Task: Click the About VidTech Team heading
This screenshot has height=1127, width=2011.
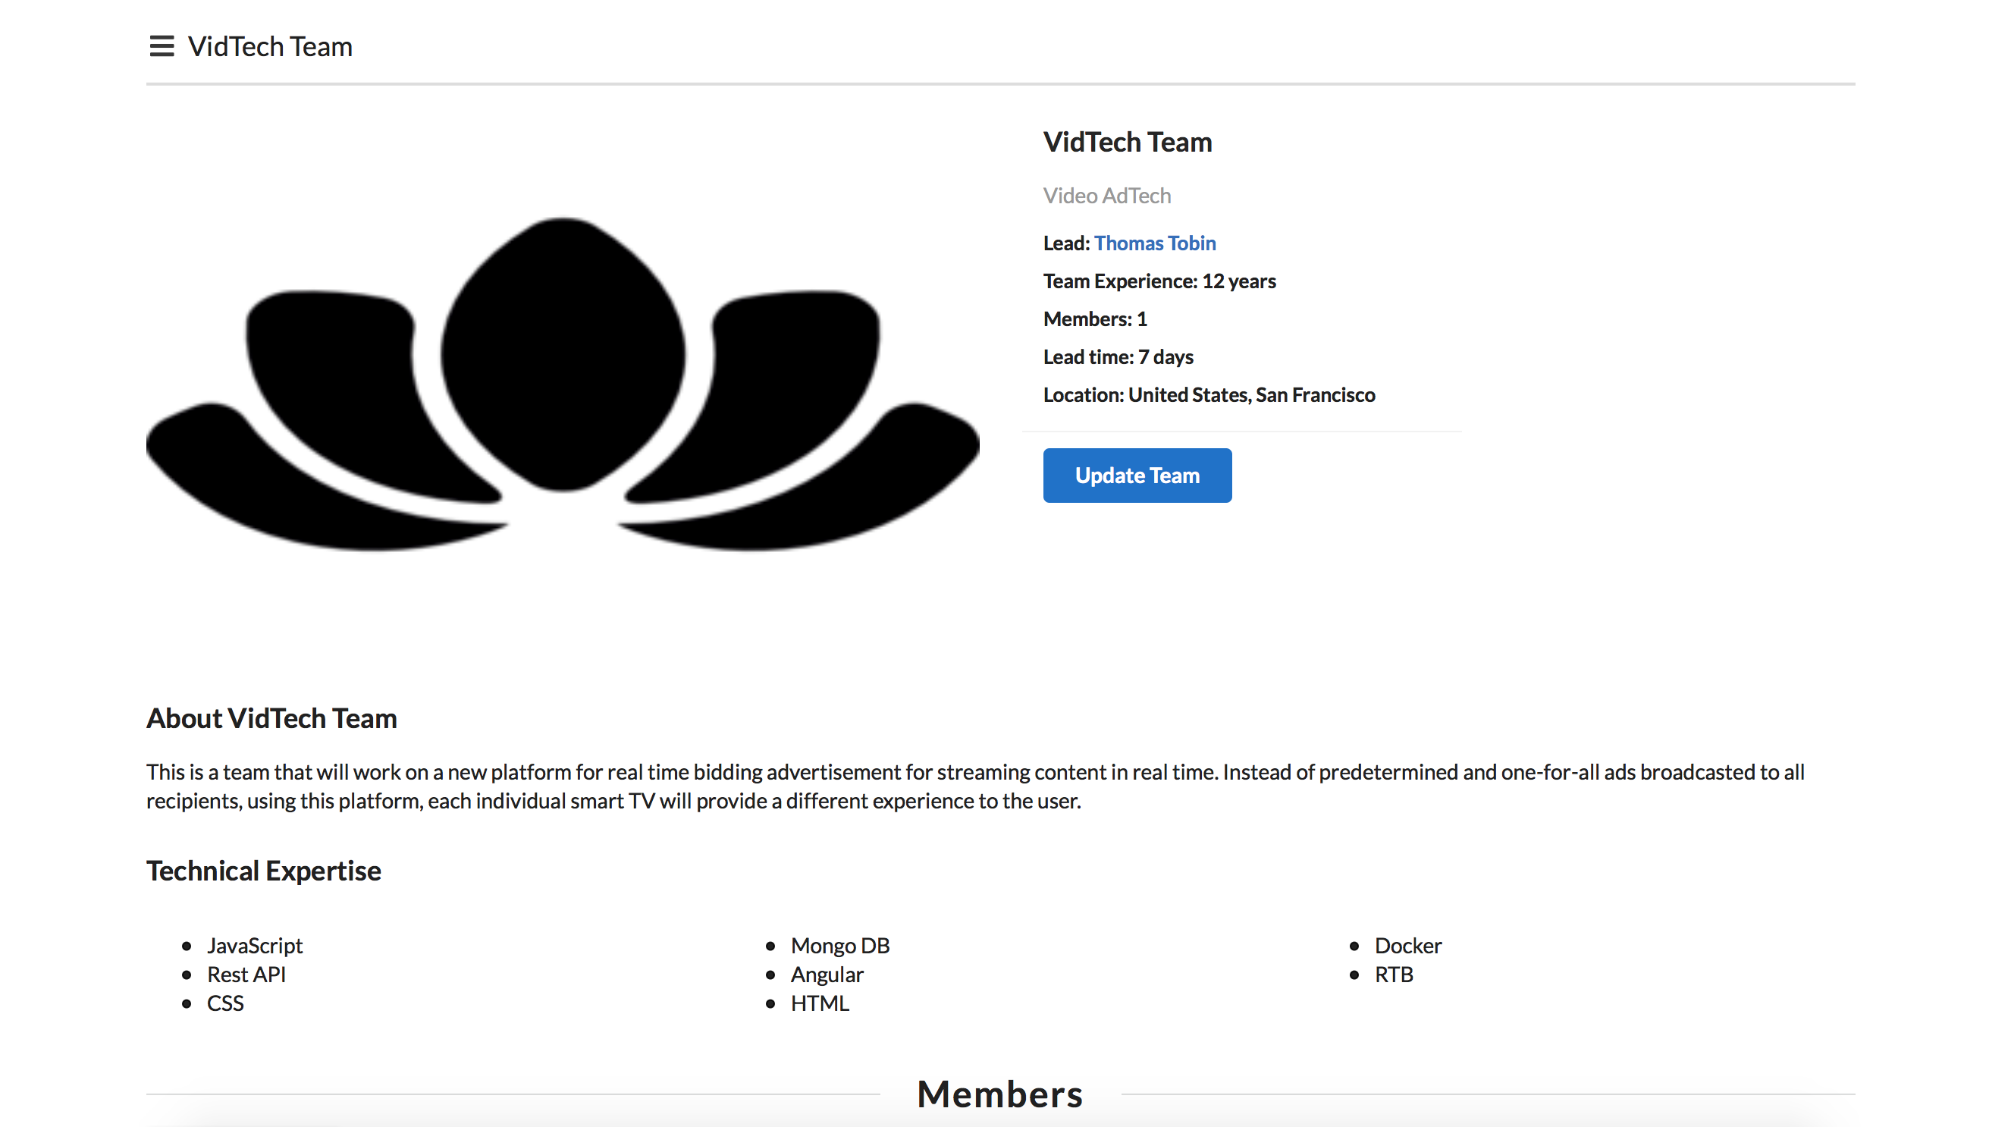Action: (271, 717)
